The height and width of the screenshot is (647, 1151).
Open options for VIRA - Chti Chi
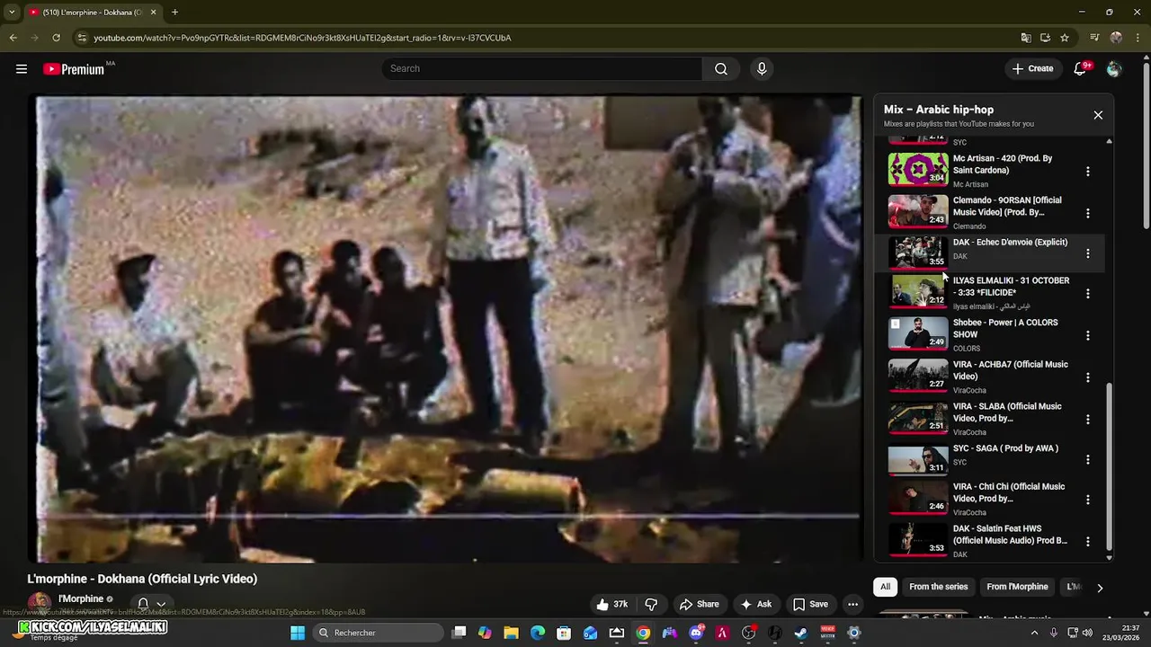pos(1087,500)
